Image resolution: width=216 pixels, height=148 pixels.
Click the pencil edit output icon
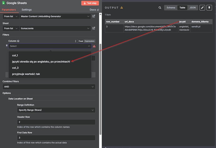pyautogui.click(x=202, y=8)
